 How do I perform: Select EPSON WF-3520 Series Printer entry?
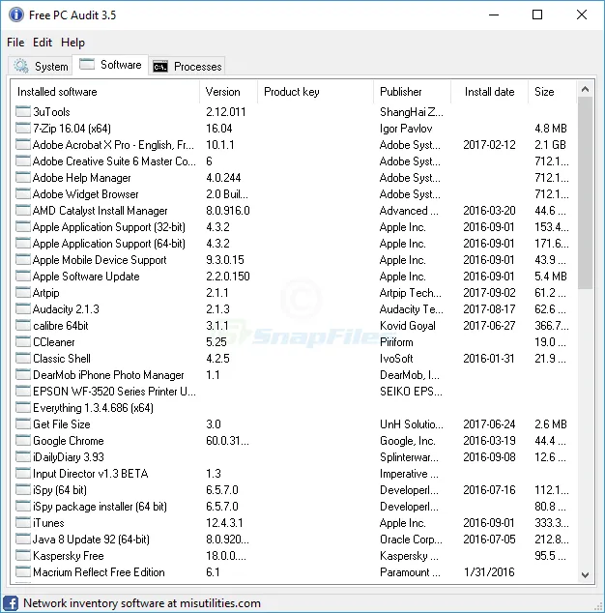point(114,391)
